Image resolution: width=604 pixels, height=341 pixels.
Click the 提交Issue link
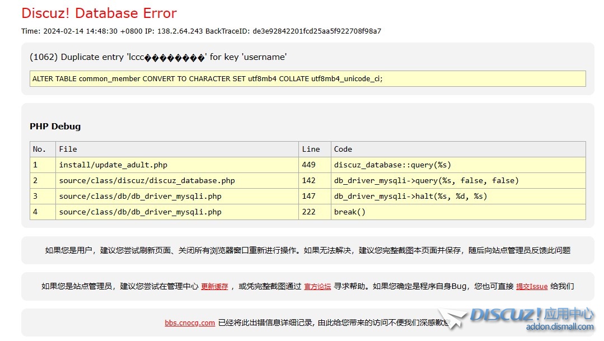pos(532,286)
